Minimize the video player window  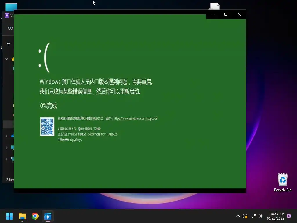pos(213,14)
